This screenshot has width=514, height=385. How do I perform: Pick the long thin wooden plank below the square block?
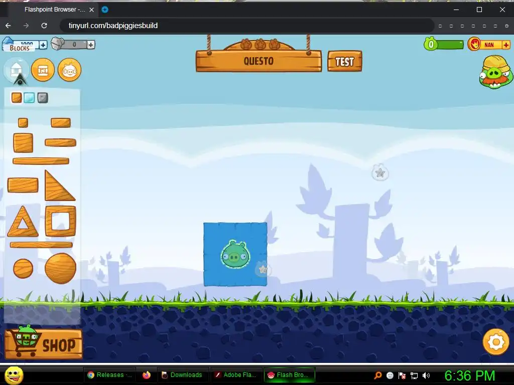pyautogui.click(x=41, y=161)
